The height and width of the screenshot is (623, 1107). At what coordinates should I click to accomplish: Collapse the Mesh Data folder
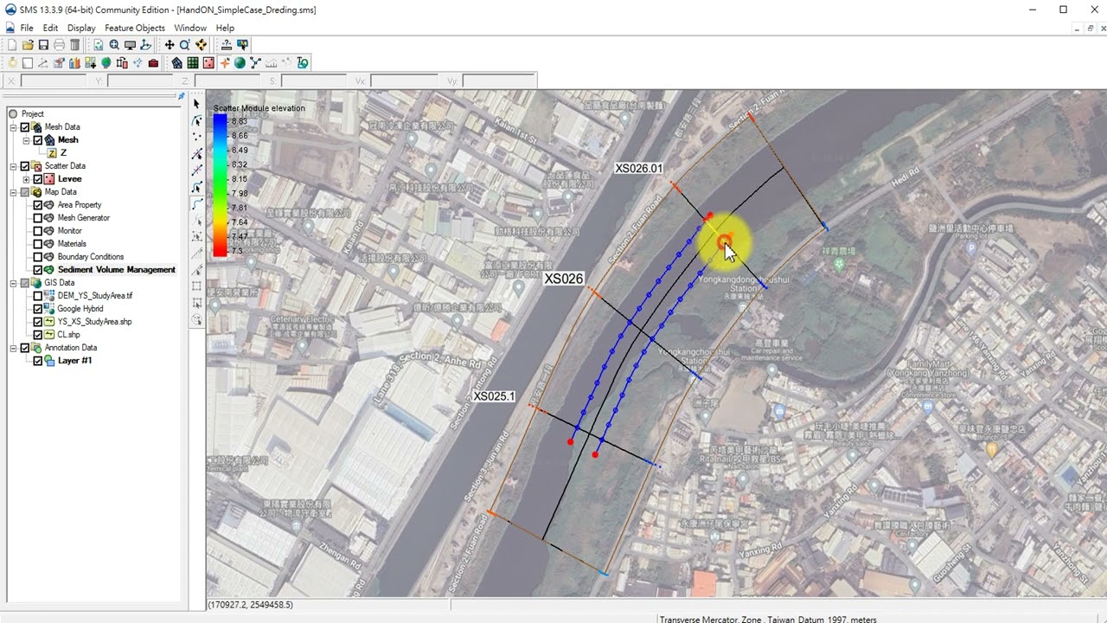click(x=13, y=127)
